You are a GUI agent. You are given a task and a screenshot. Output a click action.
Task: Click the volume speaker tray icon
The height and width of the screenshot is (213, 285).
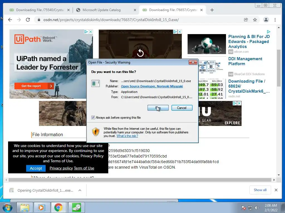257,208
